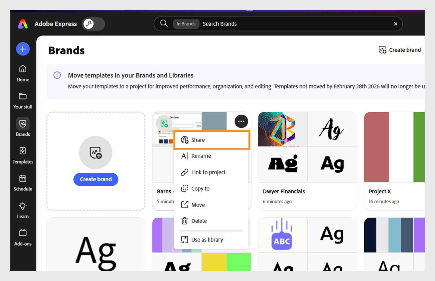Click the gray brand-plus circle icon
This screenshot has width=435, height=281.
[x=96, y=153]
